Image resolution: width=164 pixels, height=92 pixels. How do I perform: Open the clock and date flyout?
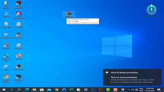click(150, 90)
